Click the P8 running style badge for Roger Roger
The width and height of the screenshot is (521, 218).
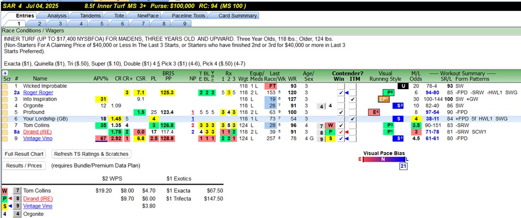pyautogui.click(x=389, y=92)
